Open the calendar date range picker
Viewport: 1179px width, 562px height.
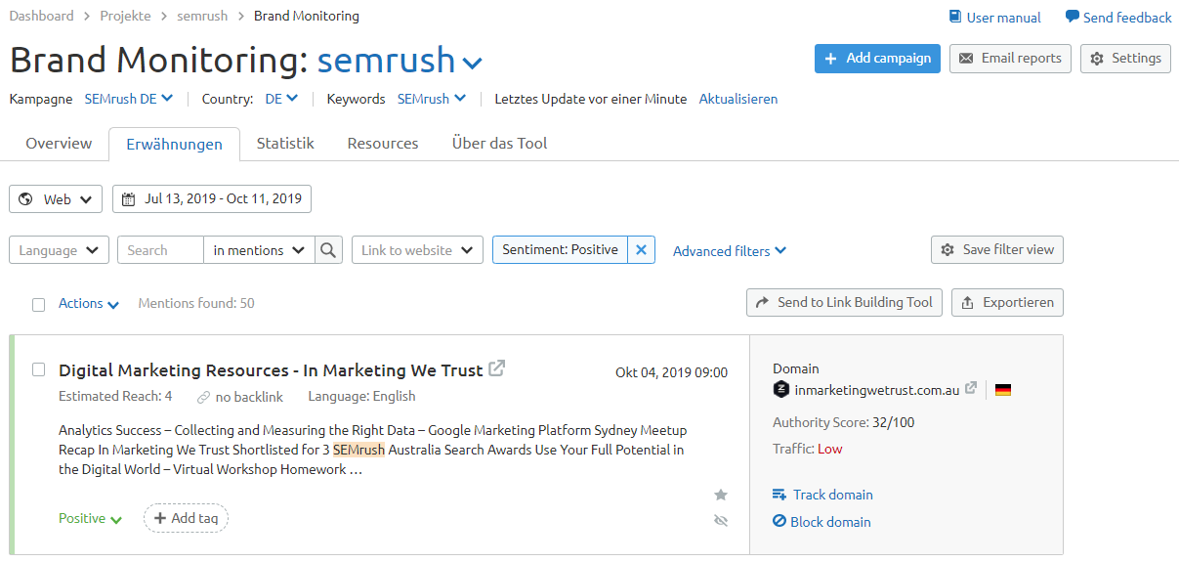point(212,199)
